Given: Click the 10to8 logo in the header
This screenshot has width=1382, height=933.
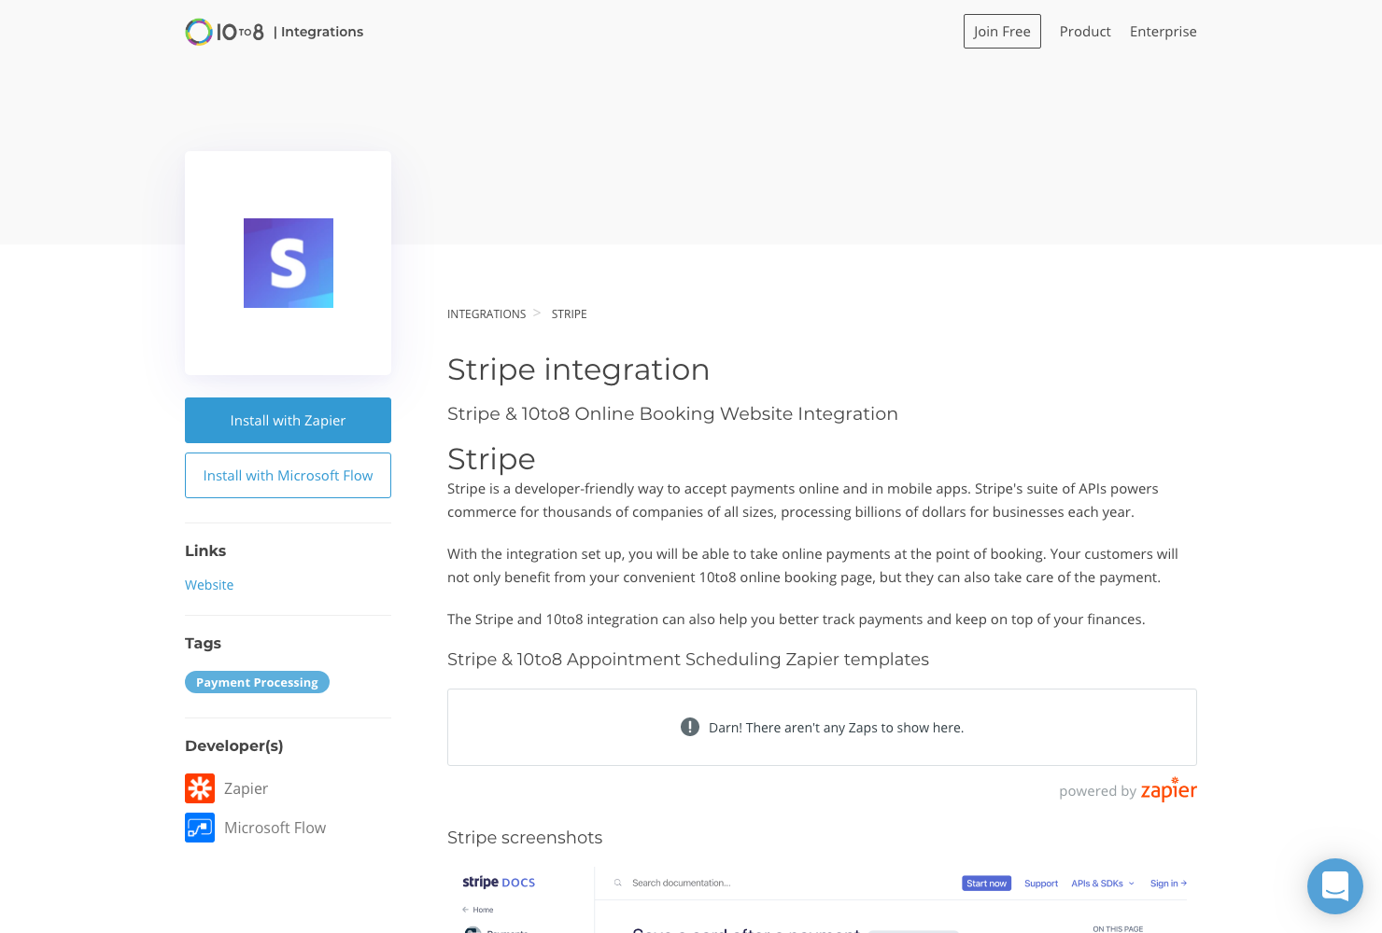Looking at the screenshot, I should (x=224, y=32).
